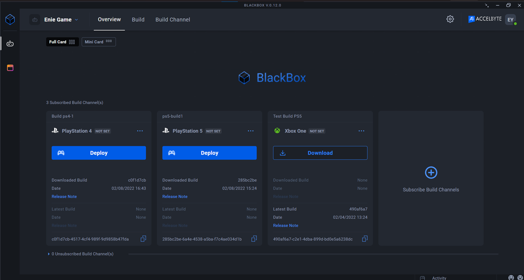Viewport: 524px width, 280px height.
Task: Click the 'ps5-build1' channel name
Action: coord(173,116)
